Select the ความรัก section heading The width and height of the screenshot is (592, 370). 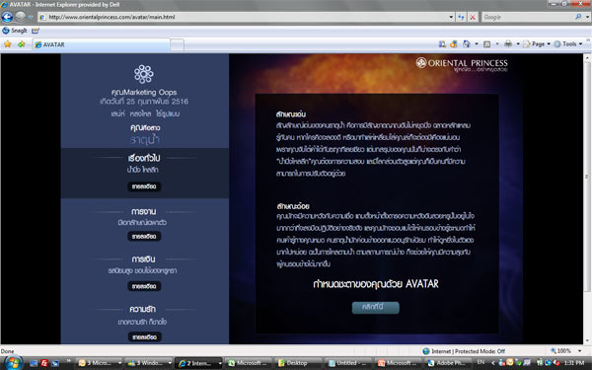coord(142,309)
